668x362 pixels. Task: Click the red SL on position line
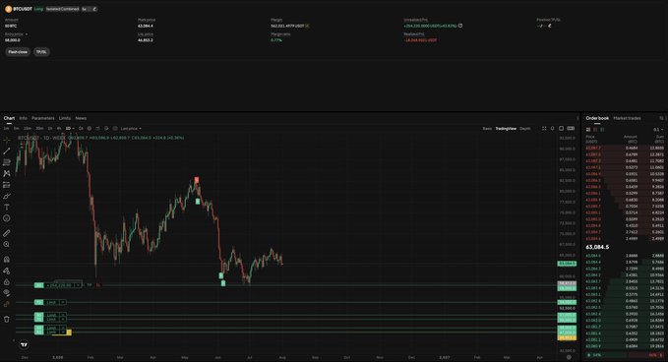pos(98,285)
